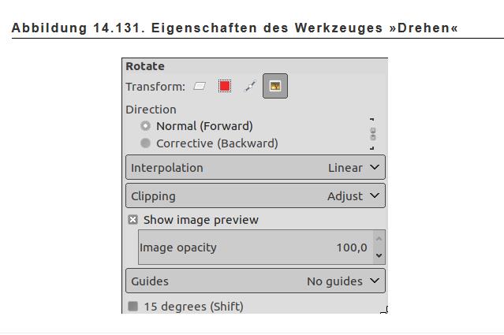
Task: Open the Guides dropdown
Action: click(x=256, y=281)
